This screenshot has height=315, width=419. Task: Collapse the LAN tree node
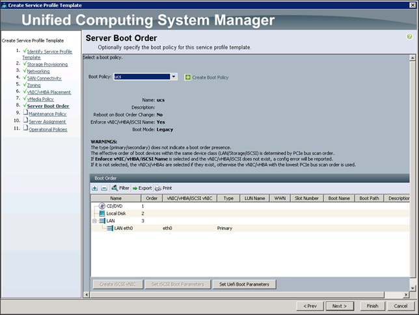click(94, 221)
